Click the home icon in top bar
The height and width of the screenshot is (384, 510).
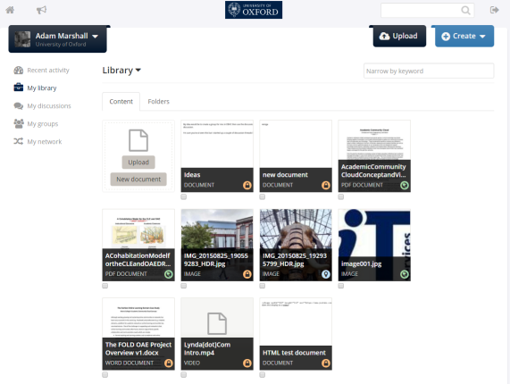(10, 10)
